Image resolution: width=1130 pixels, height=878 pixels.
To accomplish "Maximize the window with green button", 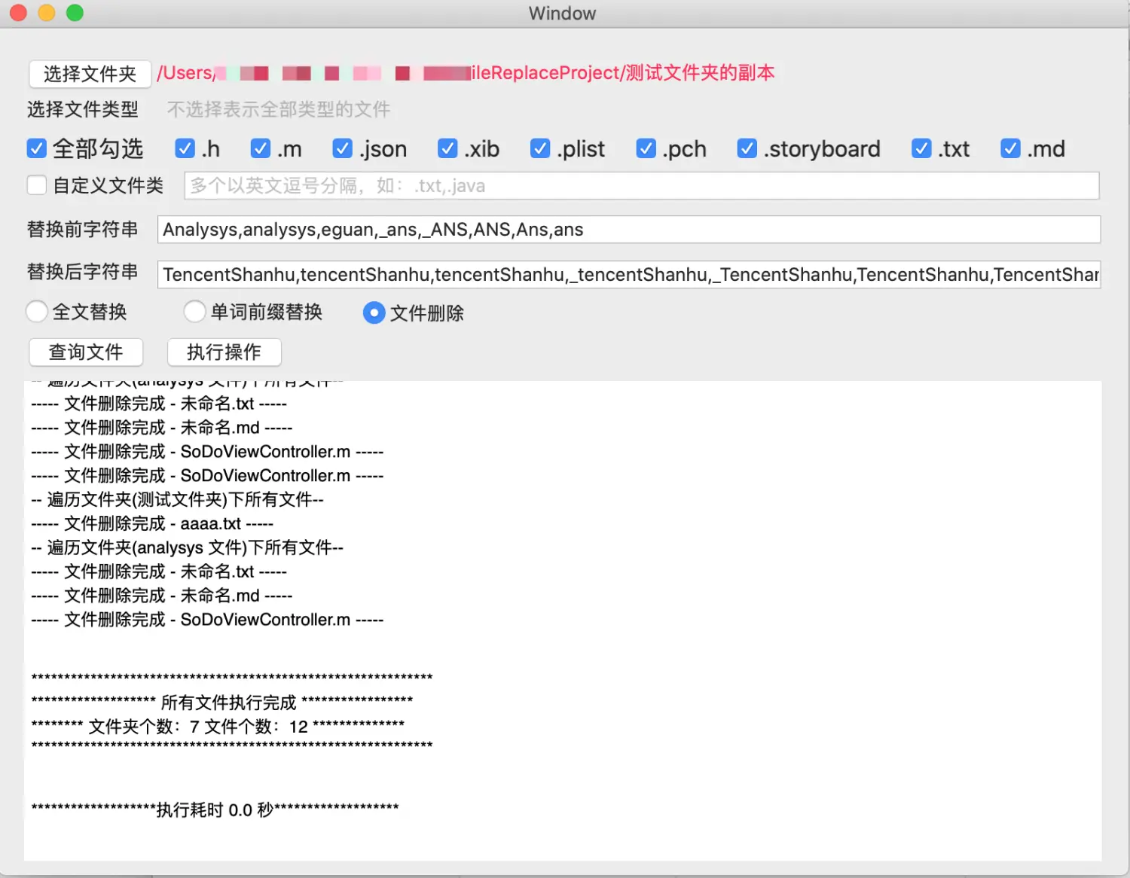I will click(75, 13).
